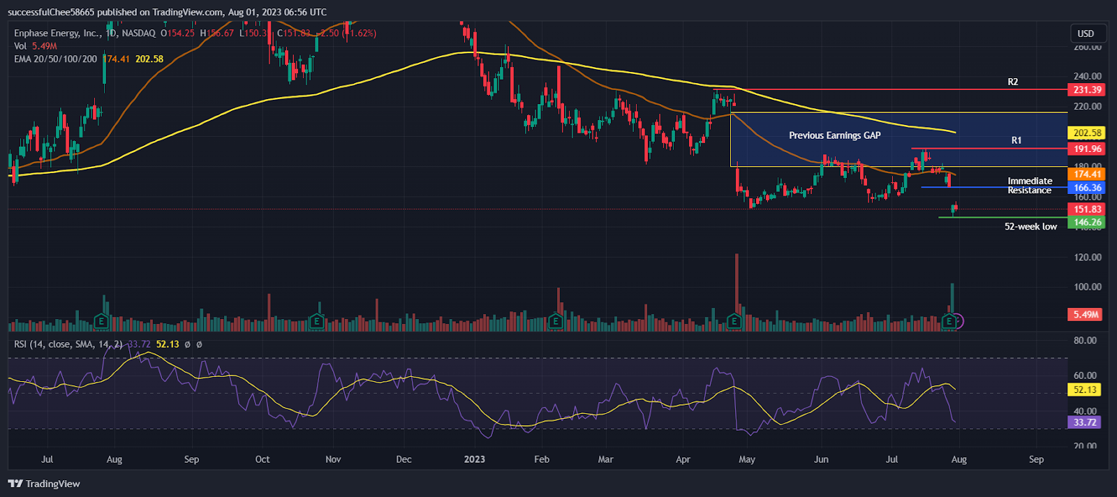
Task: Click the 220.00 price axis value
Action: [x=1088, y=106]
